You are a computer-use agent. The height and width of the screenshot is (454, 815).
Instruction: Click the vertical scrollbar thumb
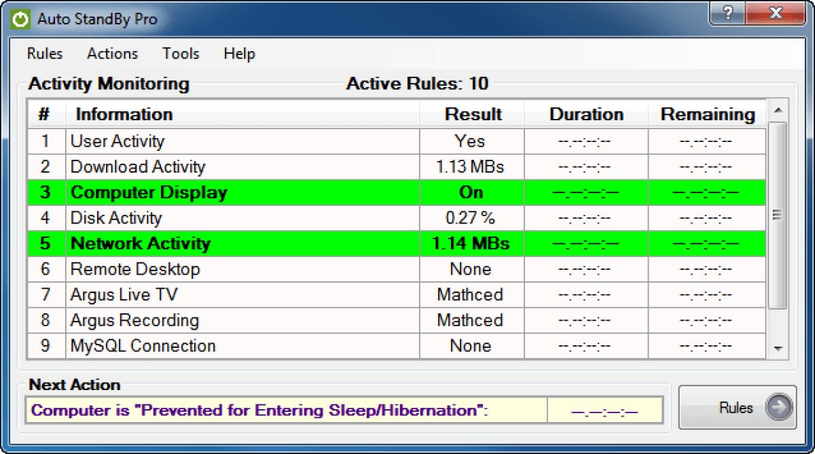pos(778,215)
